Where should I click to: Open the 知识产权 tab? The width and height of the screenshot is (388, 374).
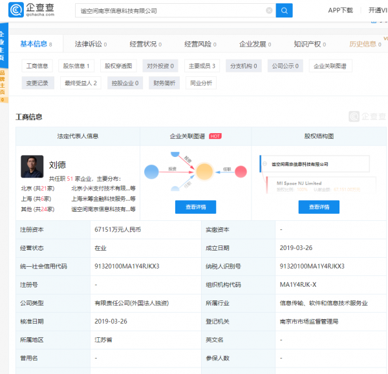307,44
